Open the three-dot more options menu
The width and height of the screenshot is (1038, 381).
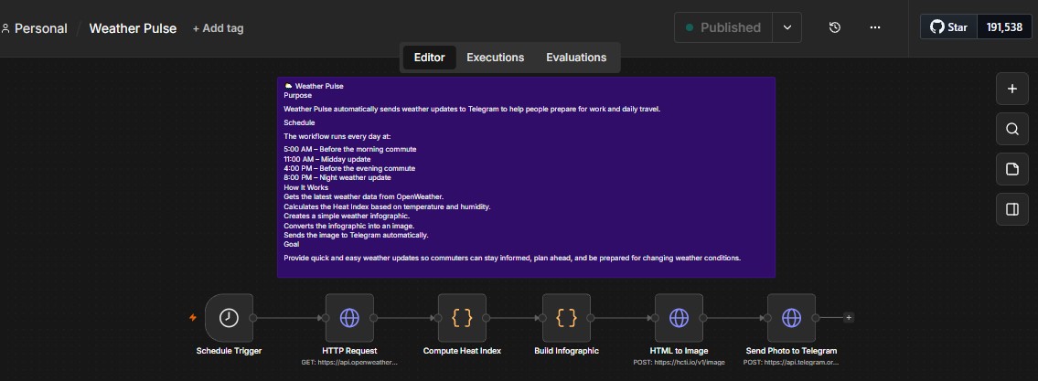click(x=875, y=27)
